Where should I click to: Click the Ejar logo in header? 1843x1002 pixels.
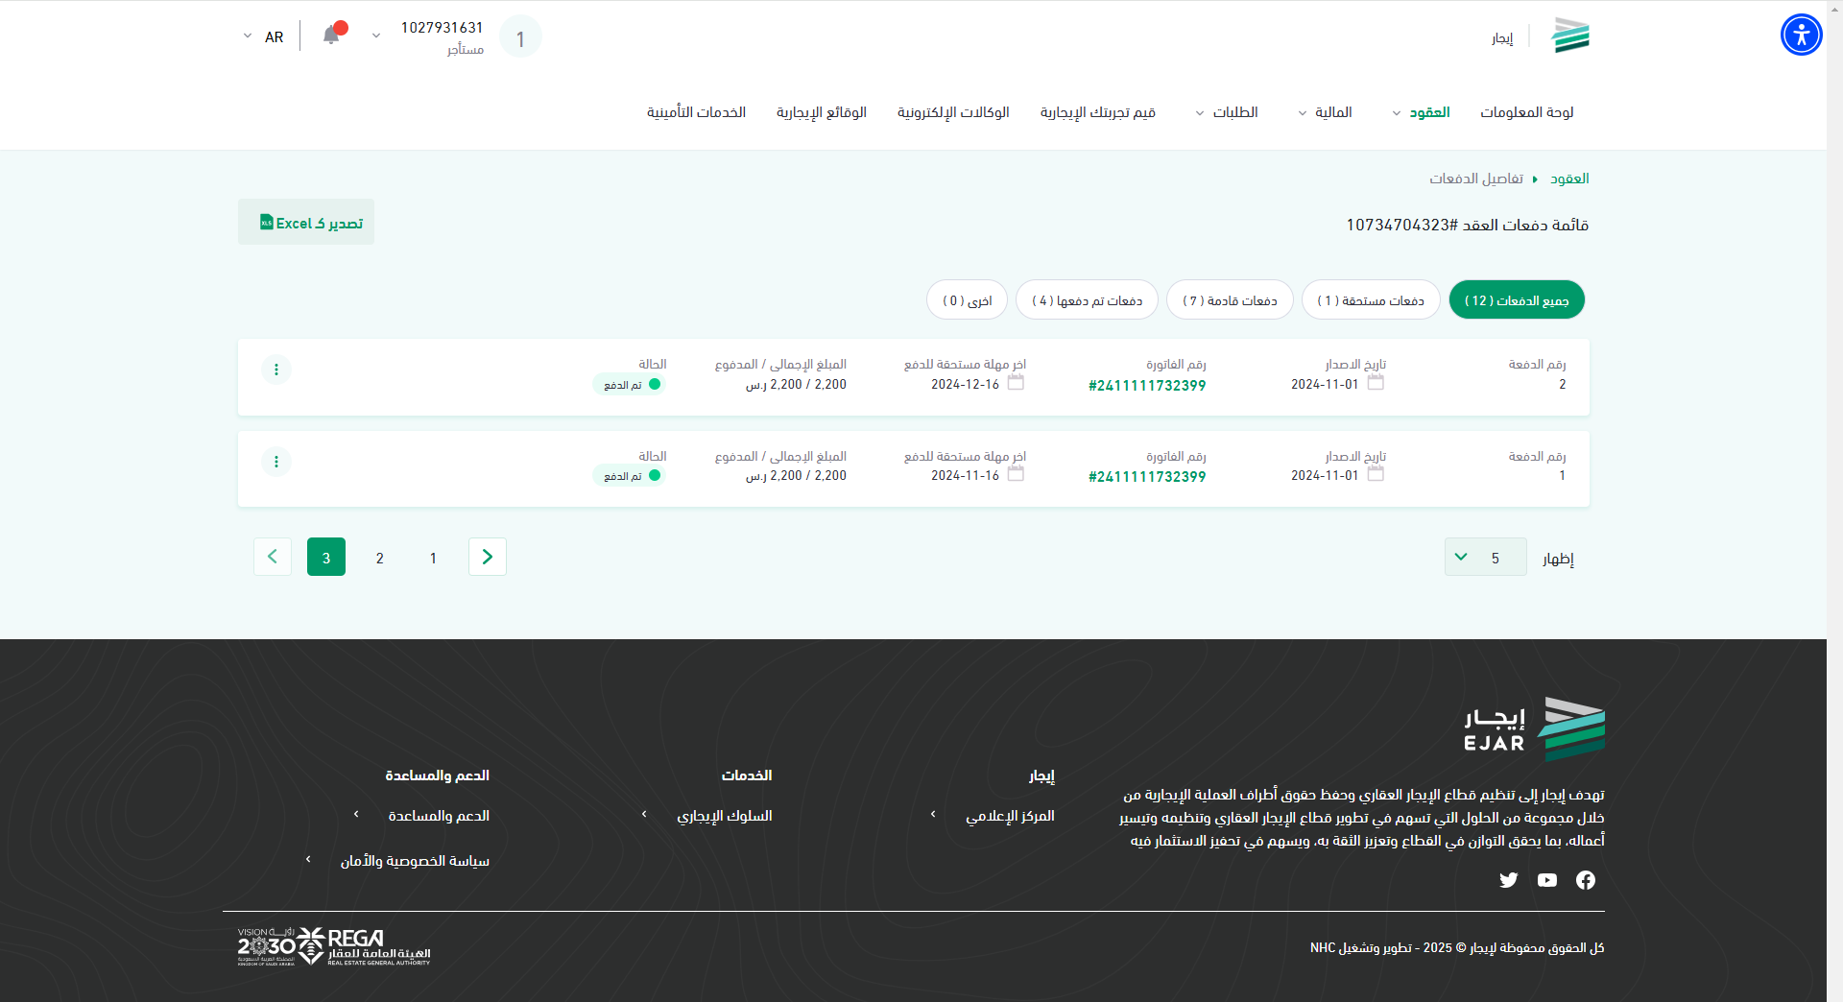coord(1570,36)
